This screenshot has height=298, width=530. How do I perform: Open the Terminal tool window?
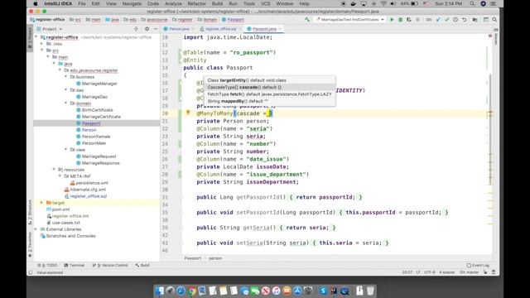75,266
